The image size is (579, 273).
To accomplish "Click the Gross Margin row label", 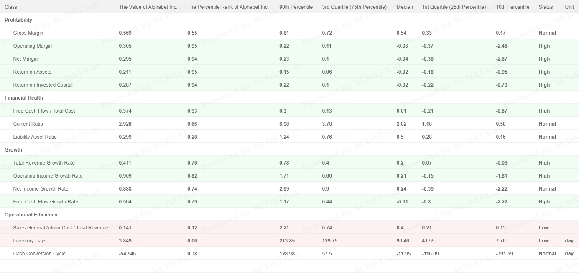I will click(x=28, y=33).
